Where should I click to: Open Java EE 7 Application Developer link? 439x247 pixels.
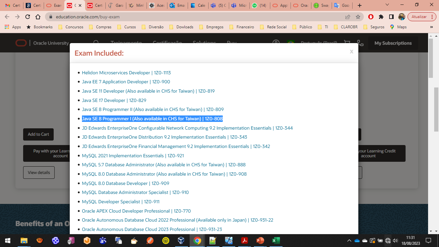click(126, 82)
